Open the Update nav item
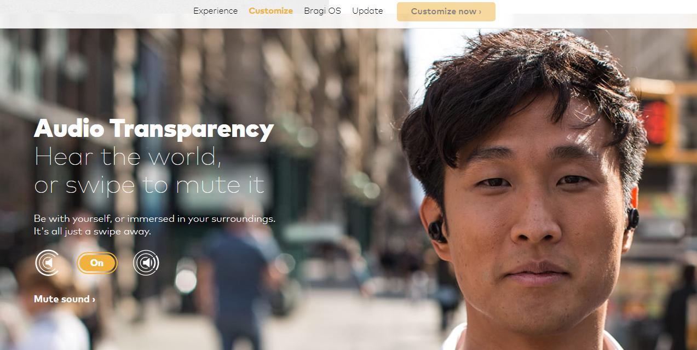The width and height of the screenshot is (697, 350). click(x=367, y=11)
